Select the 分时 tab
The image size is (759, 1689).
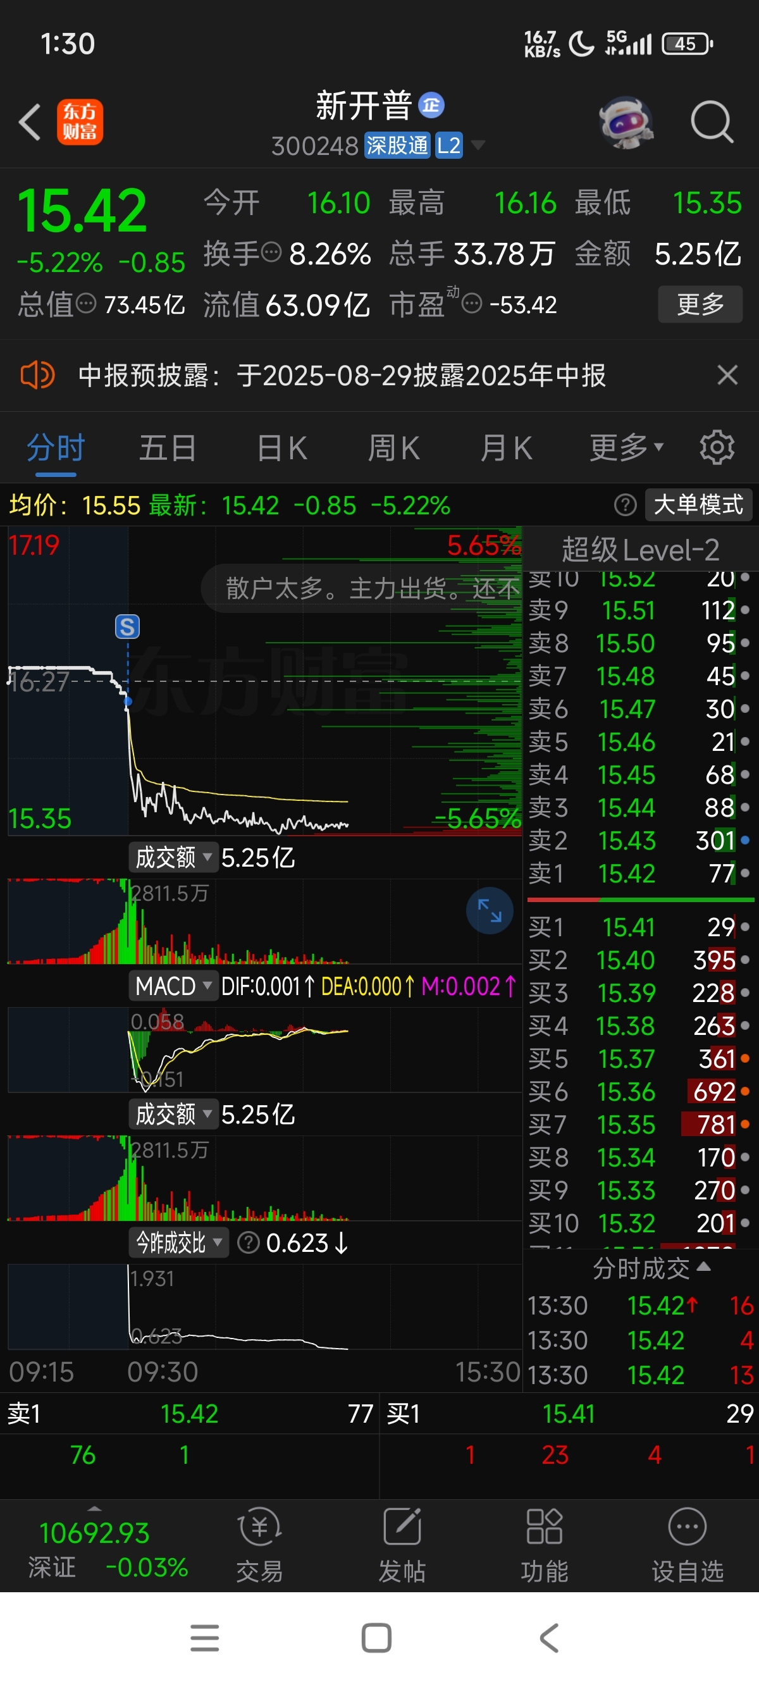pyautogui.click(x=56, y=449)
